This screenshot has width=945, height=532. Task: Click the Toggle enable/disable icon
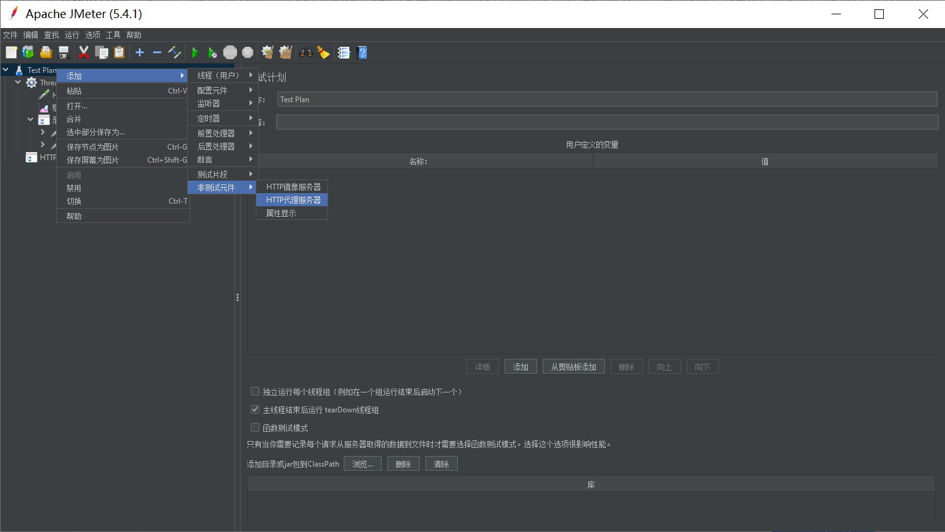(x=175, y=52)
